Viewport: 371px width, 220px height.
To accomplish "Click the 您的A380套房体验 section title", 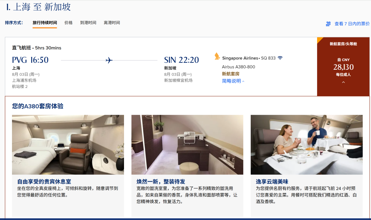I will [x=38, y=106].
